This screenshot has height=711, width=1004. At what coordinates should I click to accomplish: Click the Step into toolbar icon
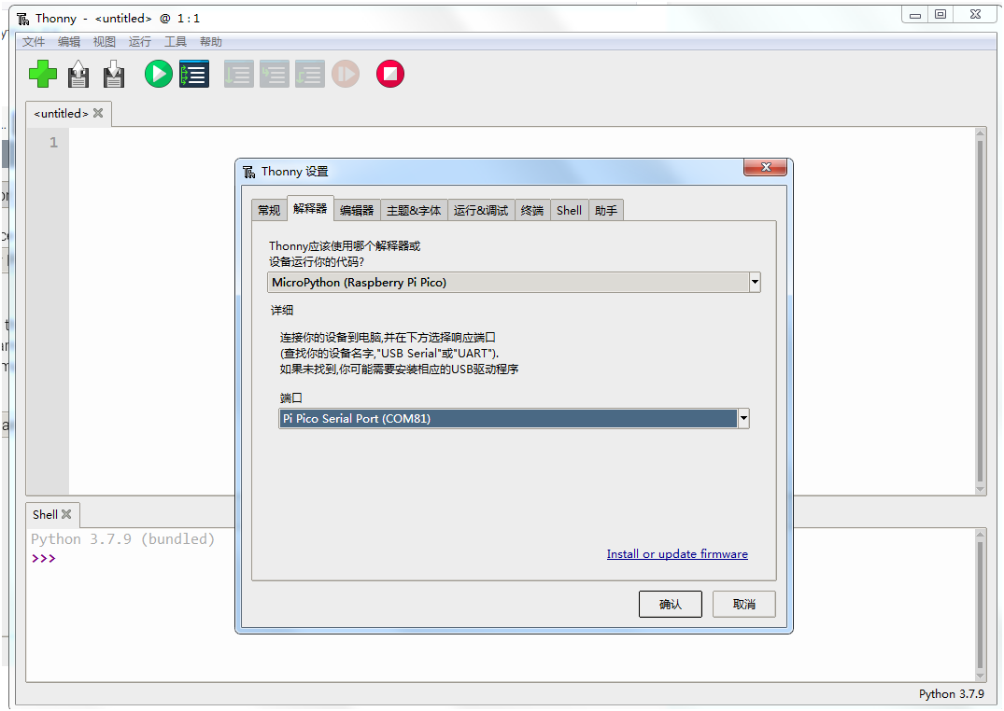click(x=274, y=74)
